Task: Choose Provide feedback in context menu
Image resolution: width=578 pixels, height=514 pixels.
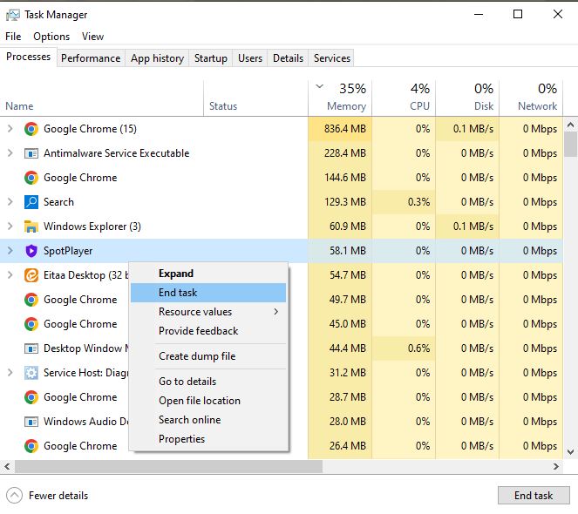Action: coord(208,331)
